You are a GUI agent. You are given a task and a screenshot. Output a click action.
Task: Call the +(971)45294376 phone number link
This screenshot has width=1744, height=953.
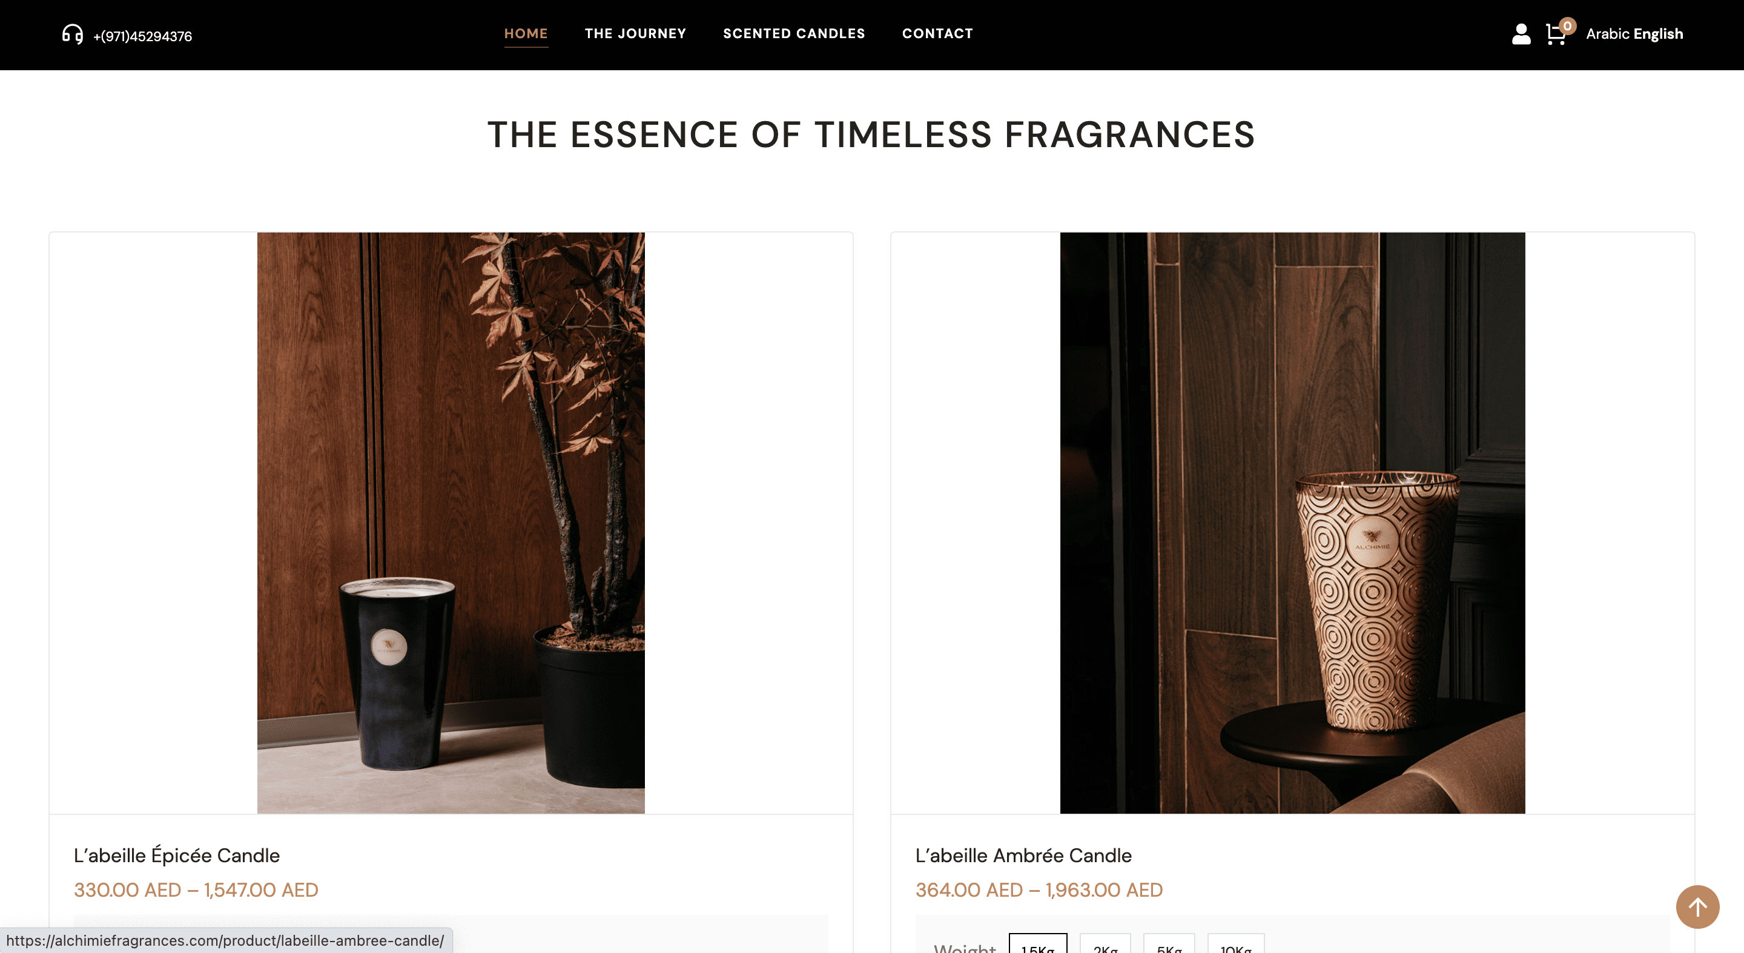(x=142, y=36)
